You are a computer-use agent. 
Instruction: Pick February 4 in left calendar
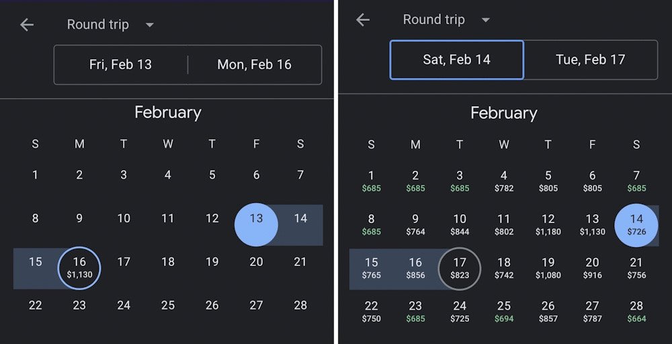point(168,175)
